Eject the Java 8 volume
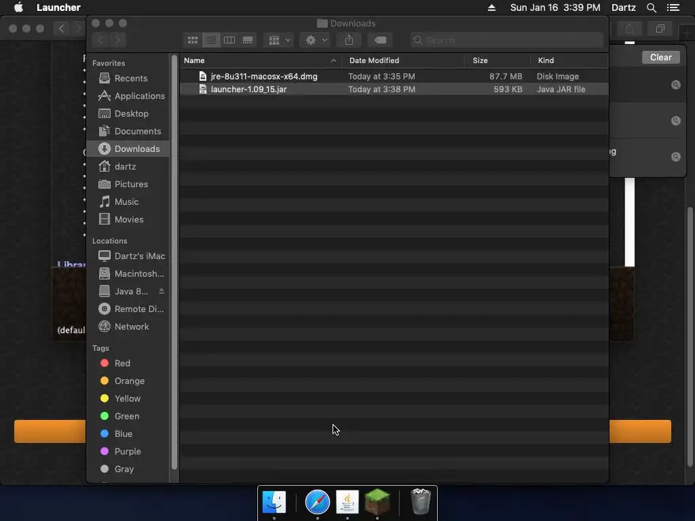This screenshot has height=521, width=695. coord(162,291)
